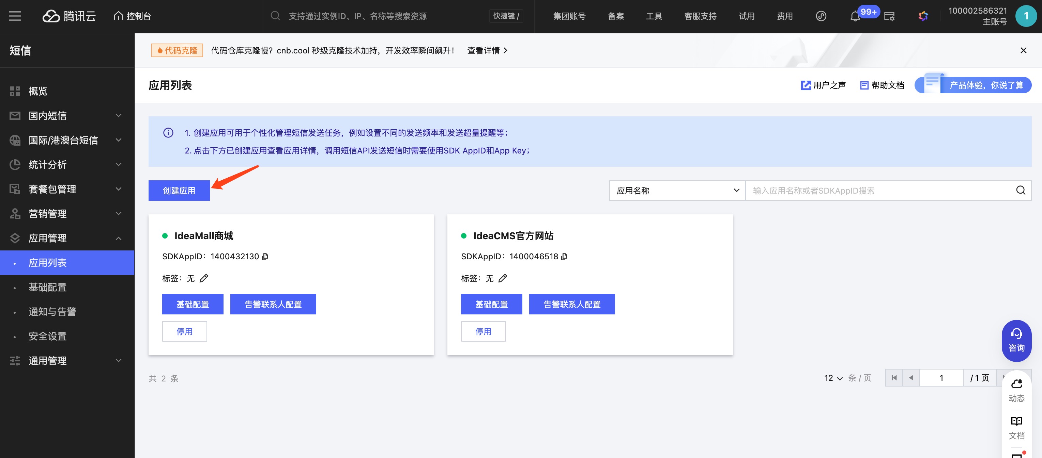Click the search magnifier in the app search box
This screenshot has height=458, width=1042.
tap(1021, 191)
